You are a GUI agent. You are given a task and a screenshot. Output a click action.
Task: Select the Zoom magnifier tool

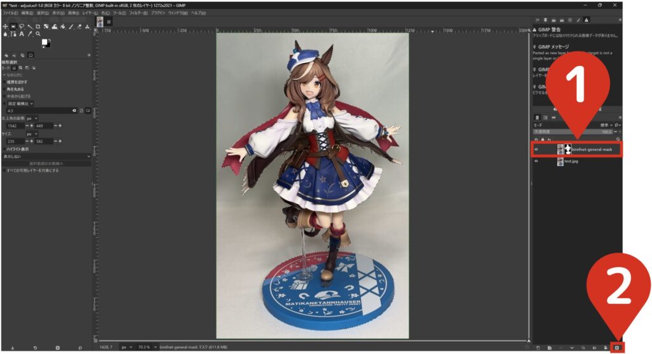click(38, 34)
